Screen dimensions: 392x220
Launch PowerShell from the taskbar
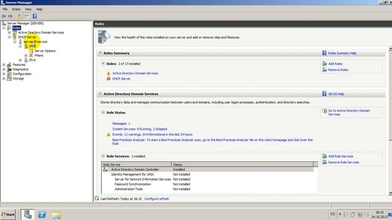(42, 215)
